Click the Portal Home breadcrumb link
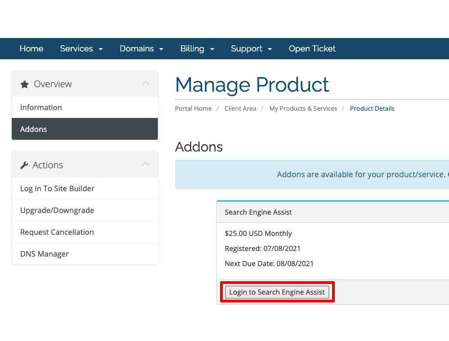 193,108
